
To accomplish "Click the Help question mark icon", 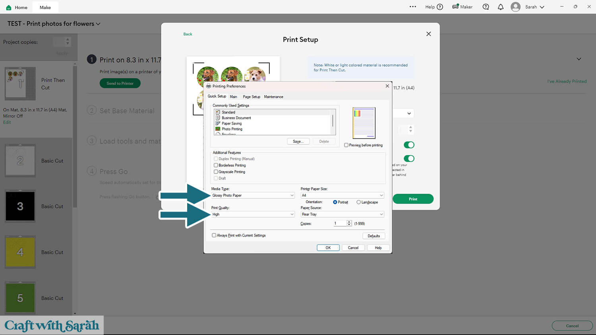I will point(440,7).
